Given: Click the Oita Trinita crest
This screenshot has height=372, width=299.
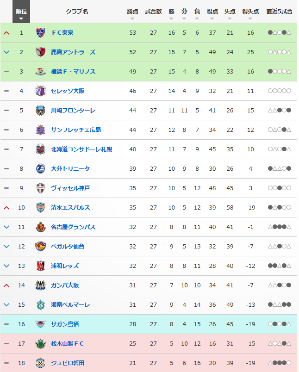Looking at the screenshot, I should pyautogui.click(x=41, y=169).
